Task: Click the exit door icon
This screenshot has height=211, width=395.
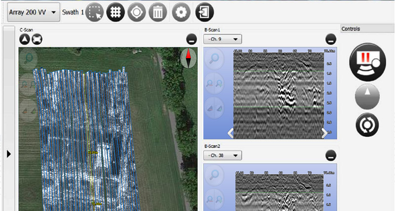Action: 204,13
